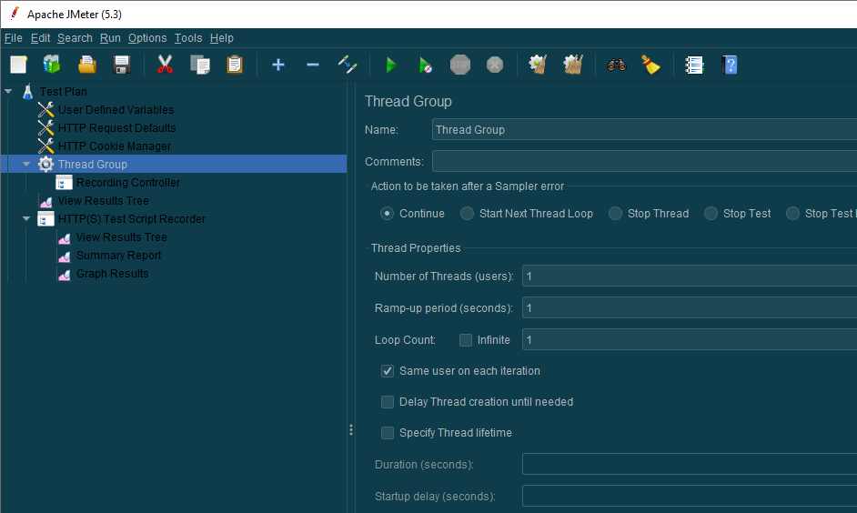857x513 pixels.
Task: Open the Tools menu
Action: [x=188, y=37]
